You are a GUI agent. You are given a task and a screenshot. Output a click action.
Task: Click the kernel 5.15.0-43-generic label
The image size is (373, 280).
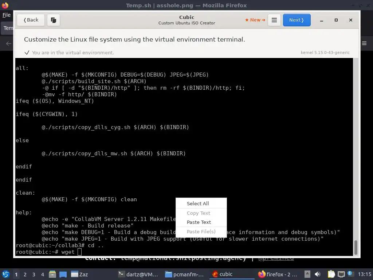[x=325, y=52]
